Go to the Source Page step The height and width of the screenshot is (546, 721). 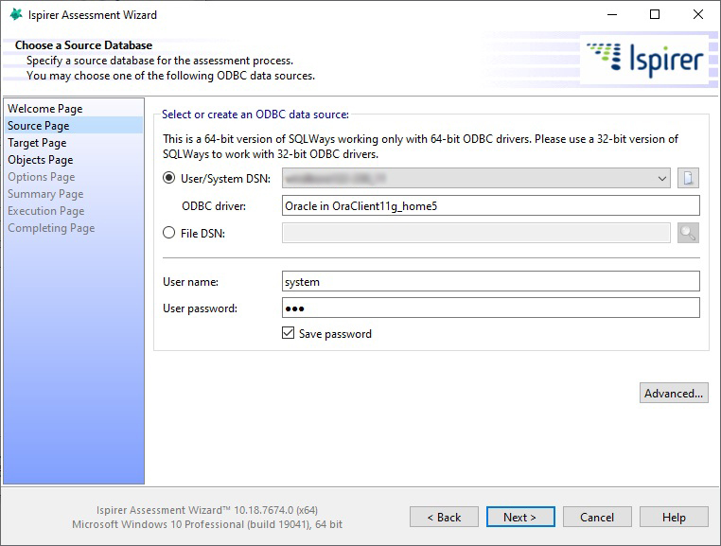pyautogui.click(x=74, y=126)
